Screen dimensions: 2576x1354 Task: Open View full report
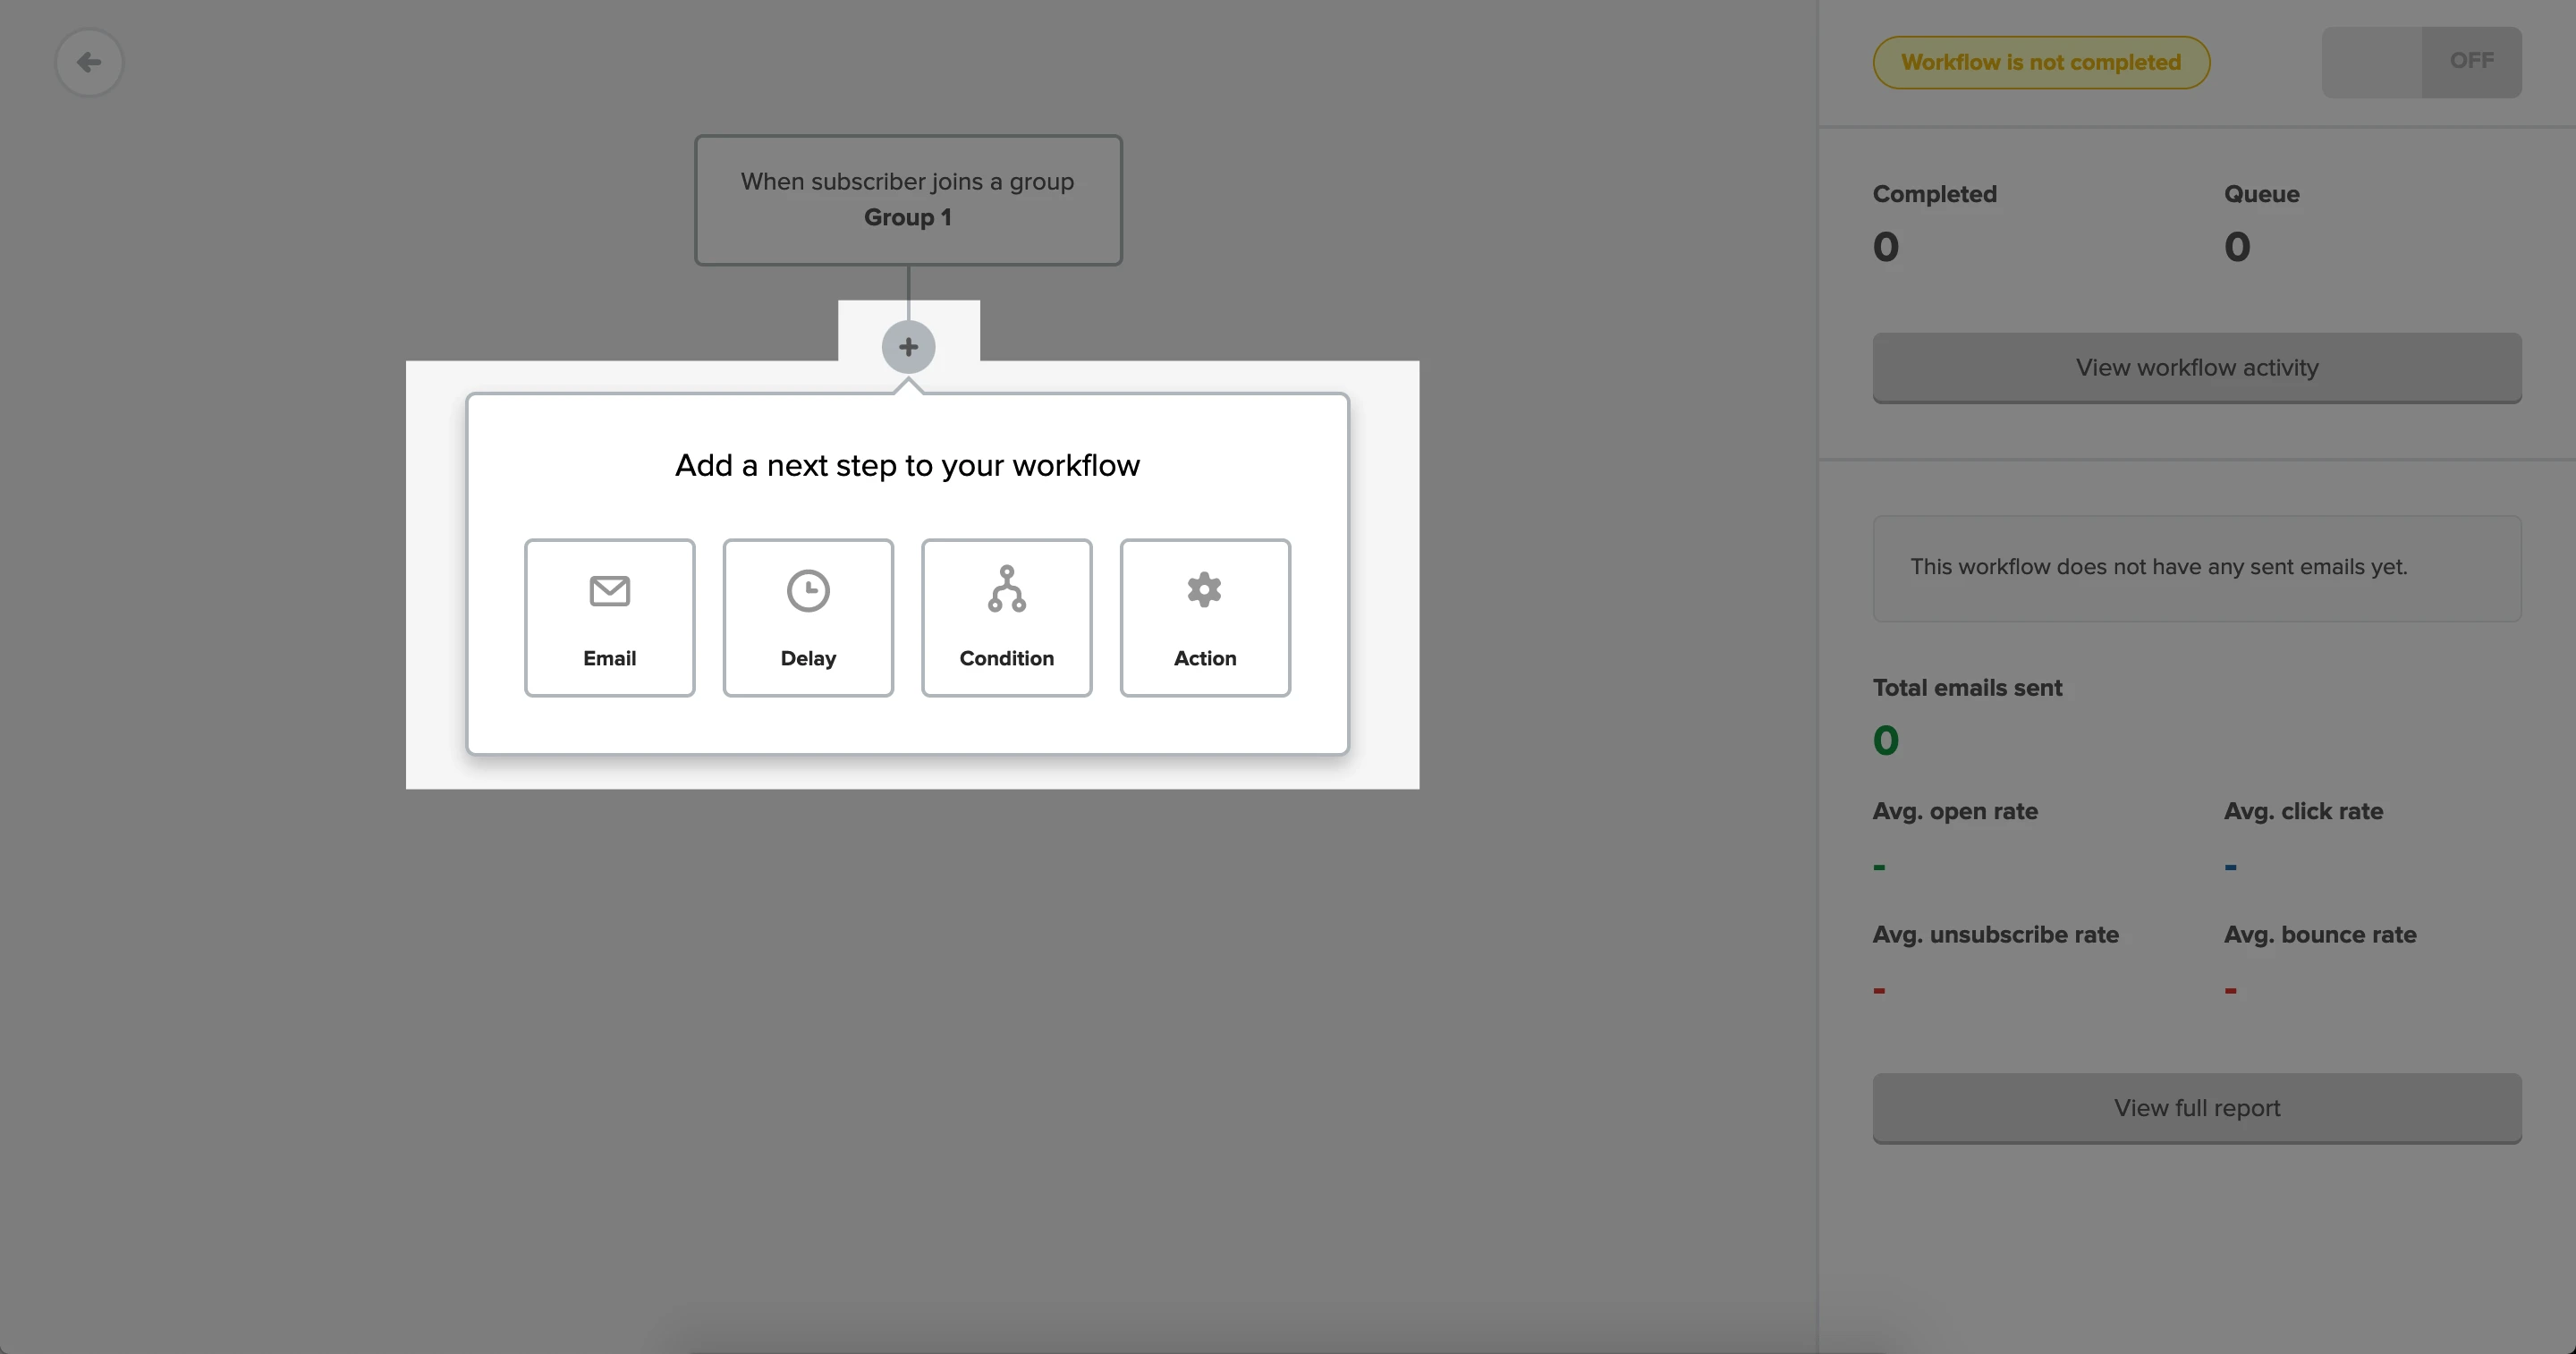(2196, 1108)
